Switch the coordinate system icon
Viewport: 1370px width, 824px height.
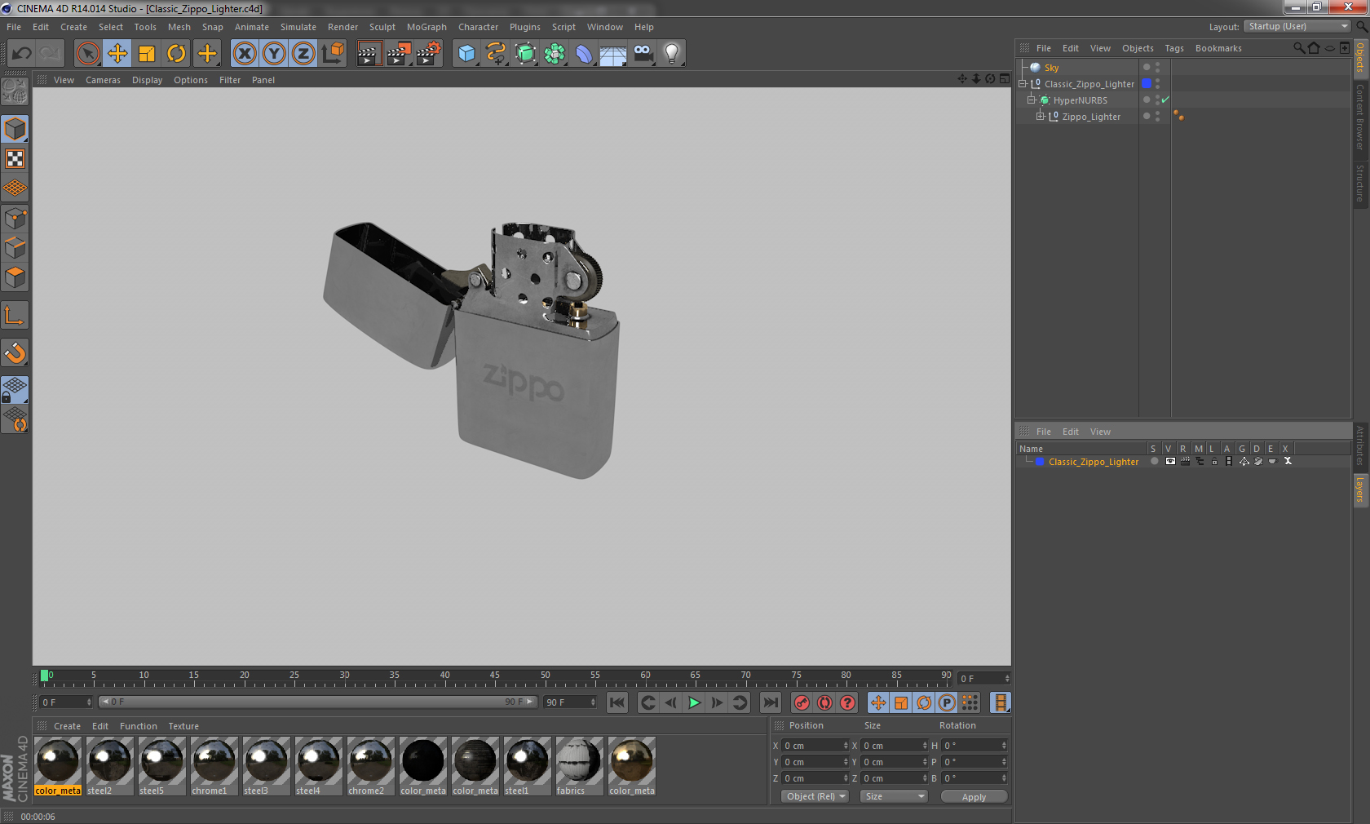pyautogui.click(x=333, y=54)
